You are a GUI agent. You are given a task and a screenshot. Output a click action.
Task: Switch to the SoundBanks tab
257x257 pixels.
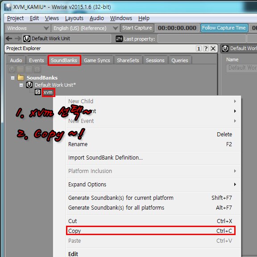coord(64,60)
